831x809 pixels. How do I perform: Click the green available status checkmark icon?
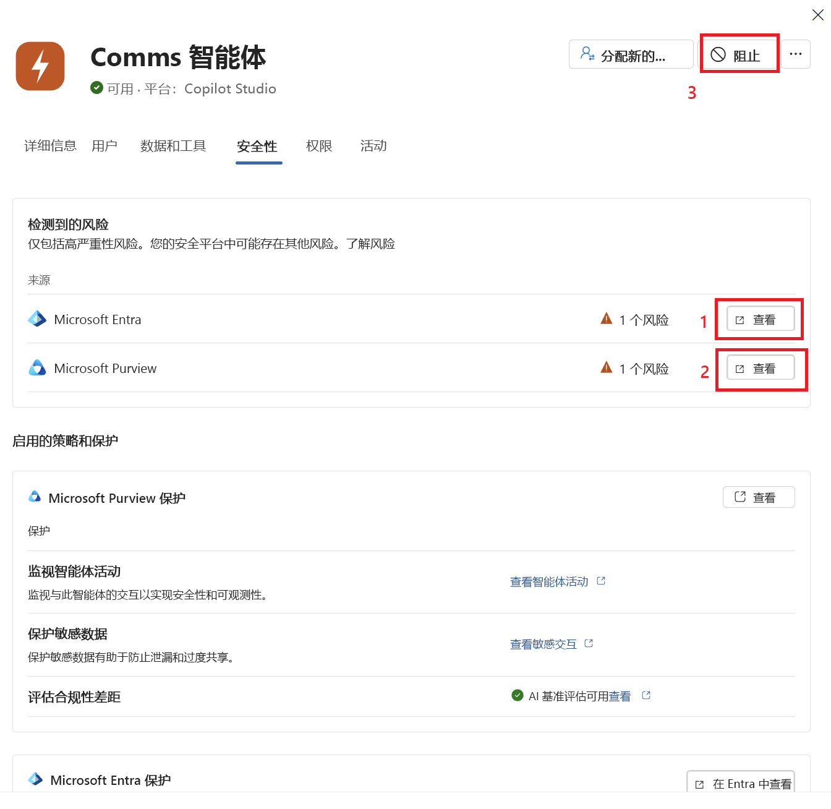click(96, 88)
